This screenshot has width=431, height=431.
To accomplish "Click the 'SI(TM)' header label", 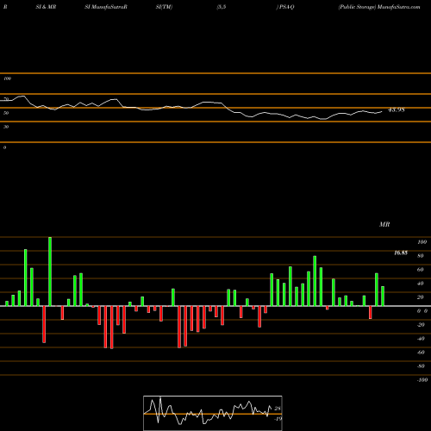I will click(164, 7).
